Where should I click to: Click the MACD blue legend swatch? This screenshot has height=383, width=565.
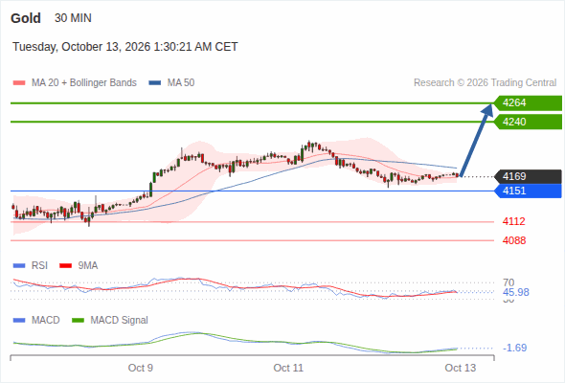coord(19,321)
